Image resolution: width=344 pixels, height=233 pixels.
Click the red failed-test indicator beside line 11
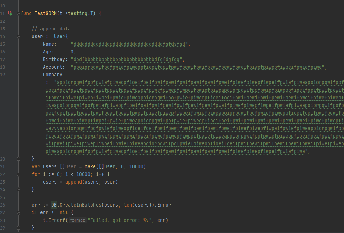point(9,12)
